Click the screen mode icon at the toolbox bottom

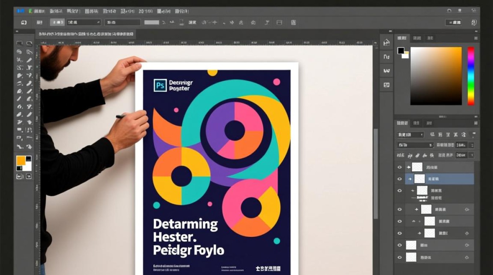[28, 177]
